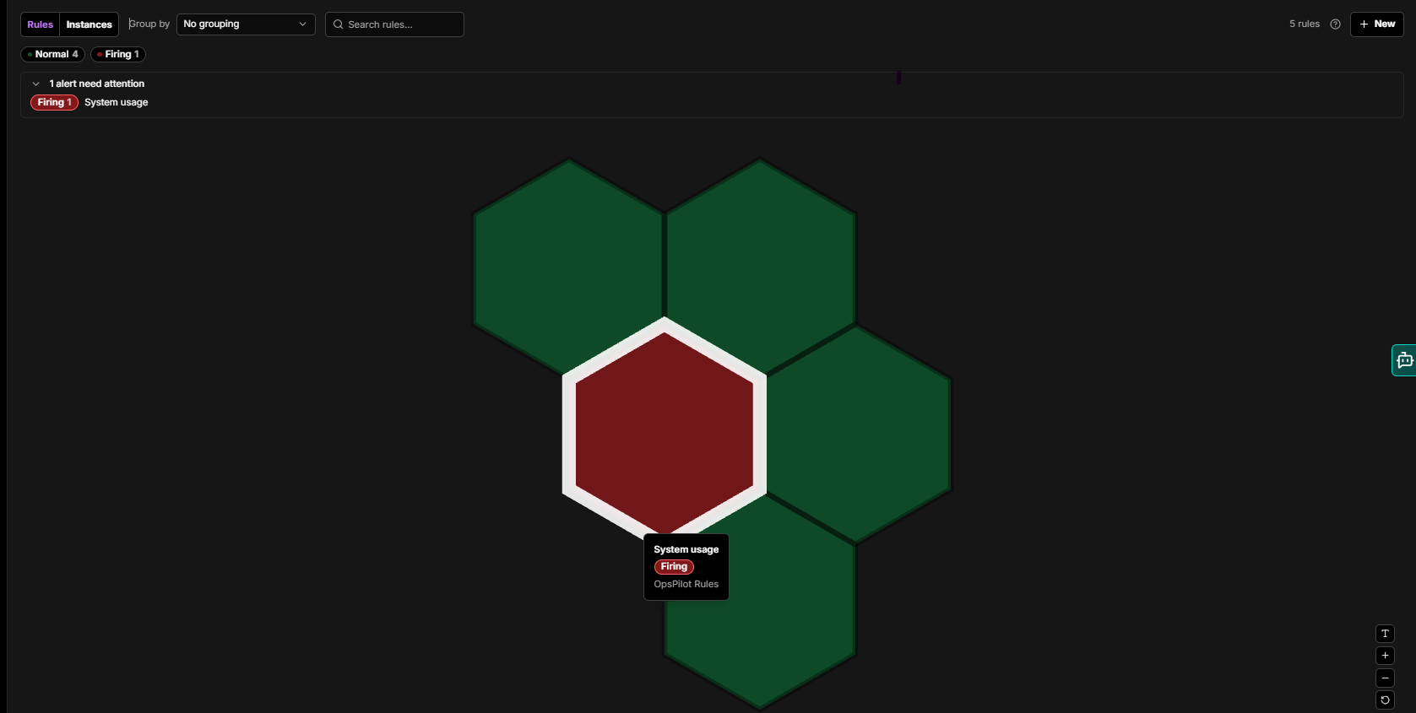Click the 5 rules count text

coord(1304,24)
